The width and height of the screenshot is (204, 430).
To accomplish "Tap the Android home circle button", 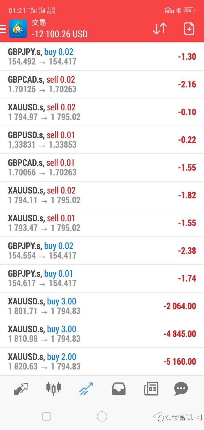I will (x=102, y=416).
